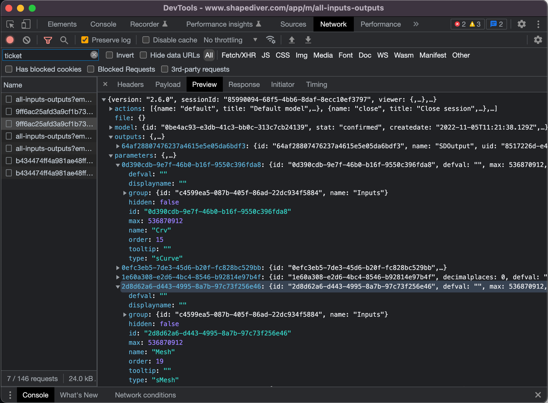Collapse the parameters object node
Image resolution: width=548 pixels, height=403 pixels.
pos(111,156)
